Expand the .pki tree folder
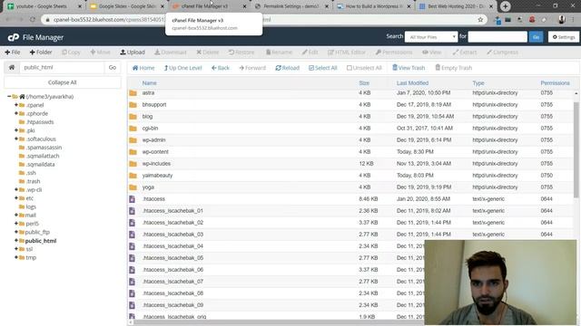 [16, 130]
